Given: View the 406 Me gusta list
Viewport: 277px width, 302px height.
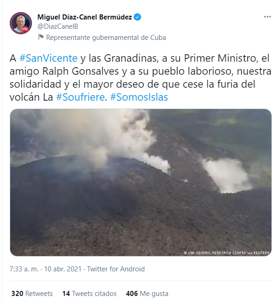Looking at the screenshot, I should [x=147, y=294].
